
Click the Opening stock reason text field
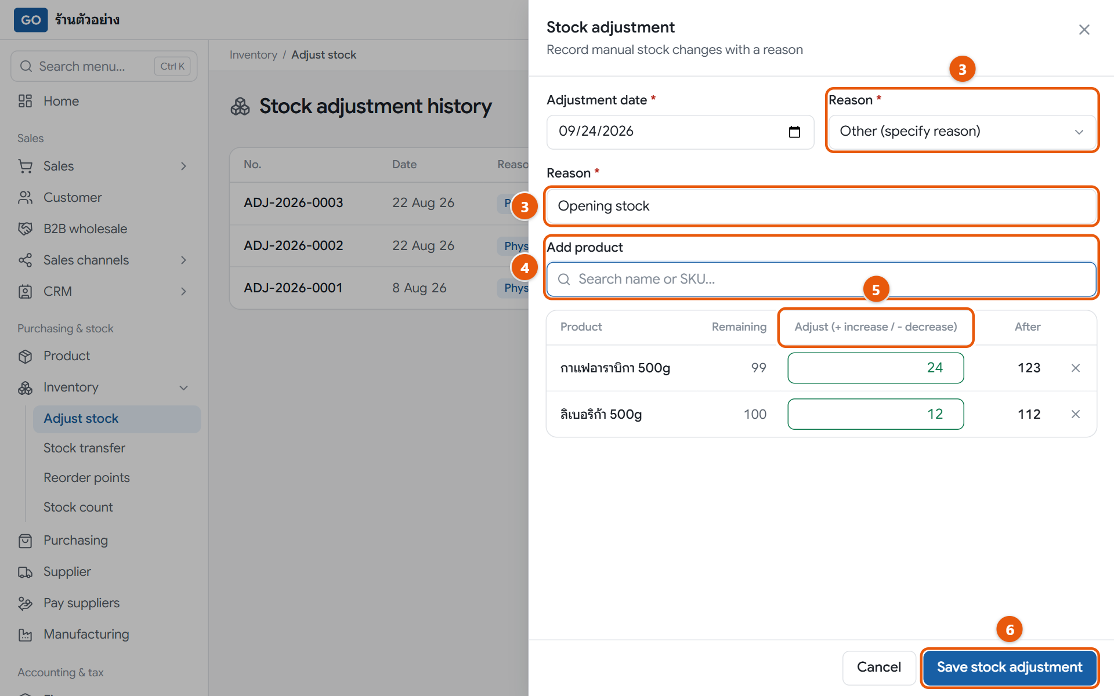[821, 206]
